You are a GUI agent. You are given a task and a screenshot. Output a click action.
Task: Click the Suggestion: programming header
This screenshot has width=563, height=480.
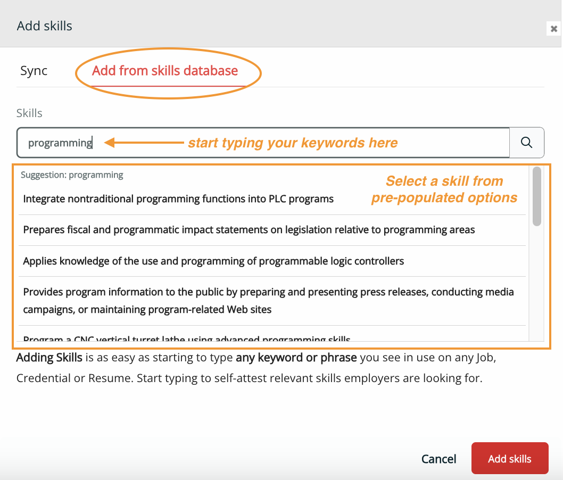click(x=72, y=175)
